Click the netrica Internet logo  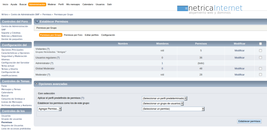click(x=210, y=9)
